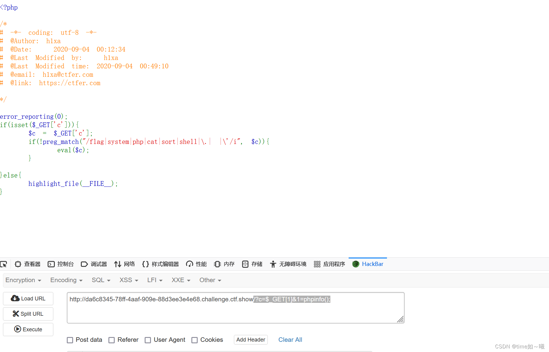Enable the Post data checkbox

click(70, 340)
